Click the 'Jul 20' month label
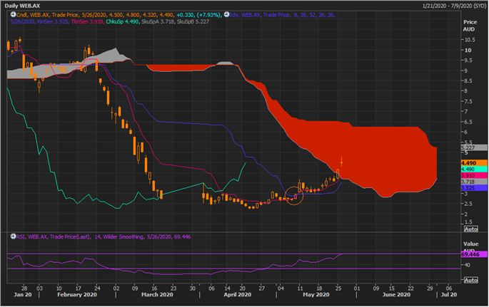 449,295
